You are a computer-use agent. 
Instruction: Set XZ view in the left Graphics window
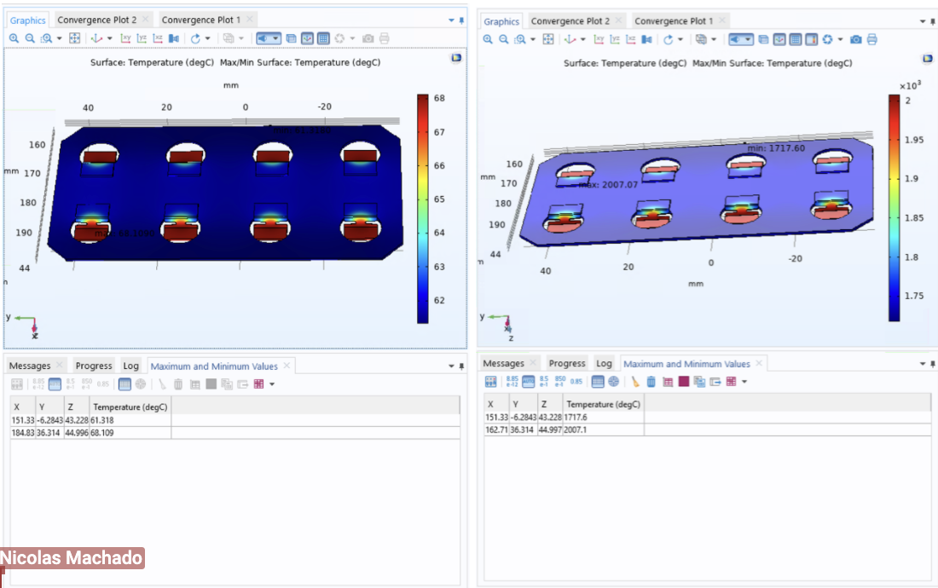pos(158,38)
